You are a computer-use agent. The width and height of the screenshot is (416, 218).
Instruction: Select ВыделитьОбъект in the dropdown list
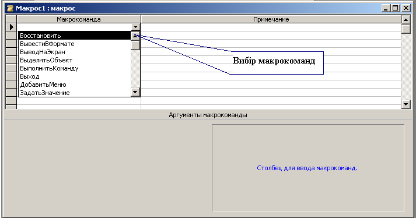[x=75, y=60]
